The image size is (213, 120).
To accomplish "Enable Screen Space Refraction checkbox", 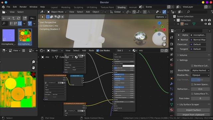I will pyautogui.click(x=192, y=84).
